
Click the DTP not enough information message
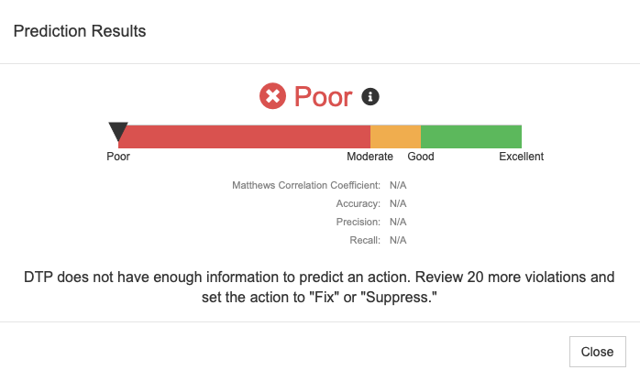319,287
